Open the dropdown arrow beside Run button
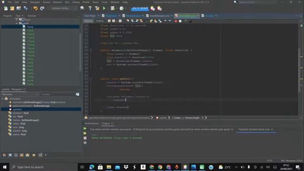 [x=108, y=9]
